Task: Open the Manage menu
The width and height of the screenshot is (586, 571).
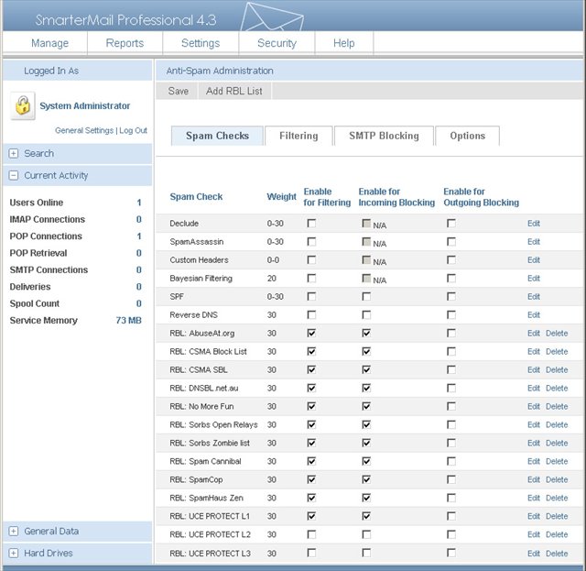Action: click(49, 43)
